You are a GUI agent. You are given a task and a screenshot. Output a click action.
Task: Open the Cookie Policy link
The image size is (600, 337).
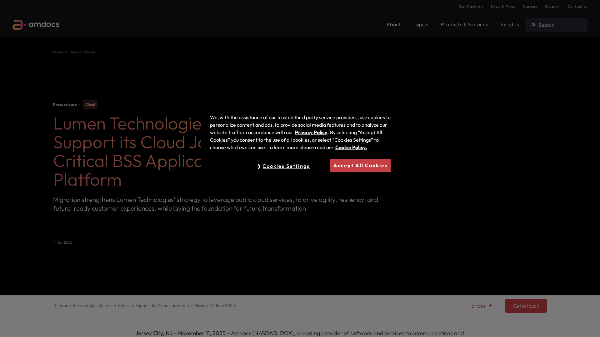[x=351, y=148]
